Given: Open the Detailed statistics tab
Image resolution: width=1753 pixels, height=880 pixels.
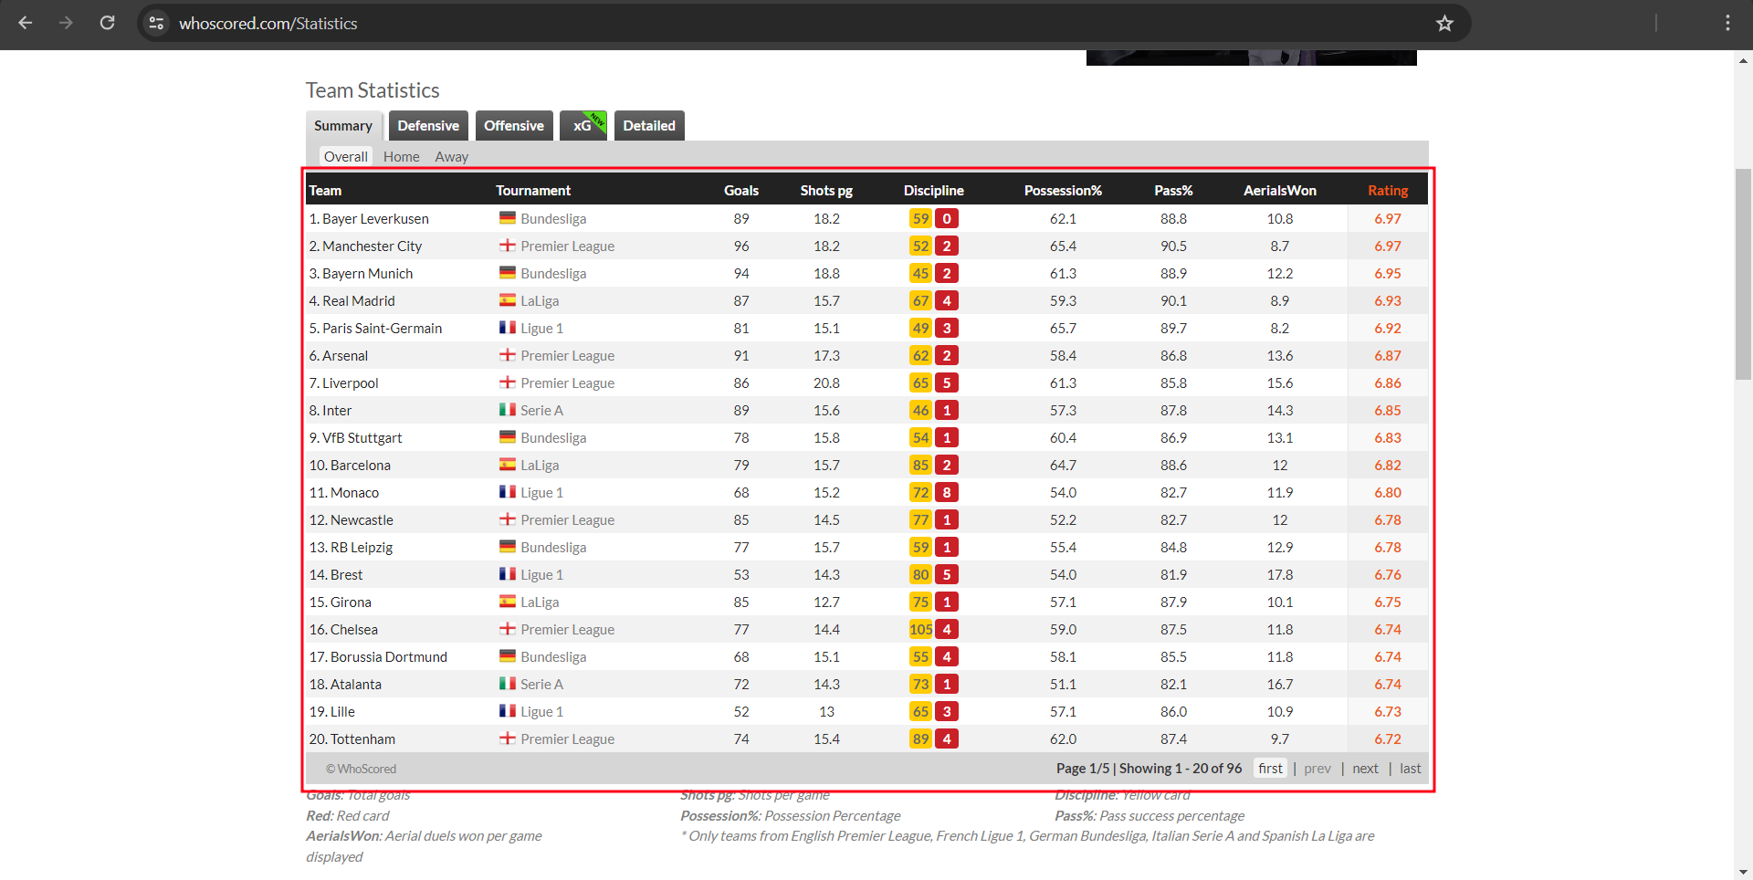Looking at the screenshot, I should click(x=649, y=126).
